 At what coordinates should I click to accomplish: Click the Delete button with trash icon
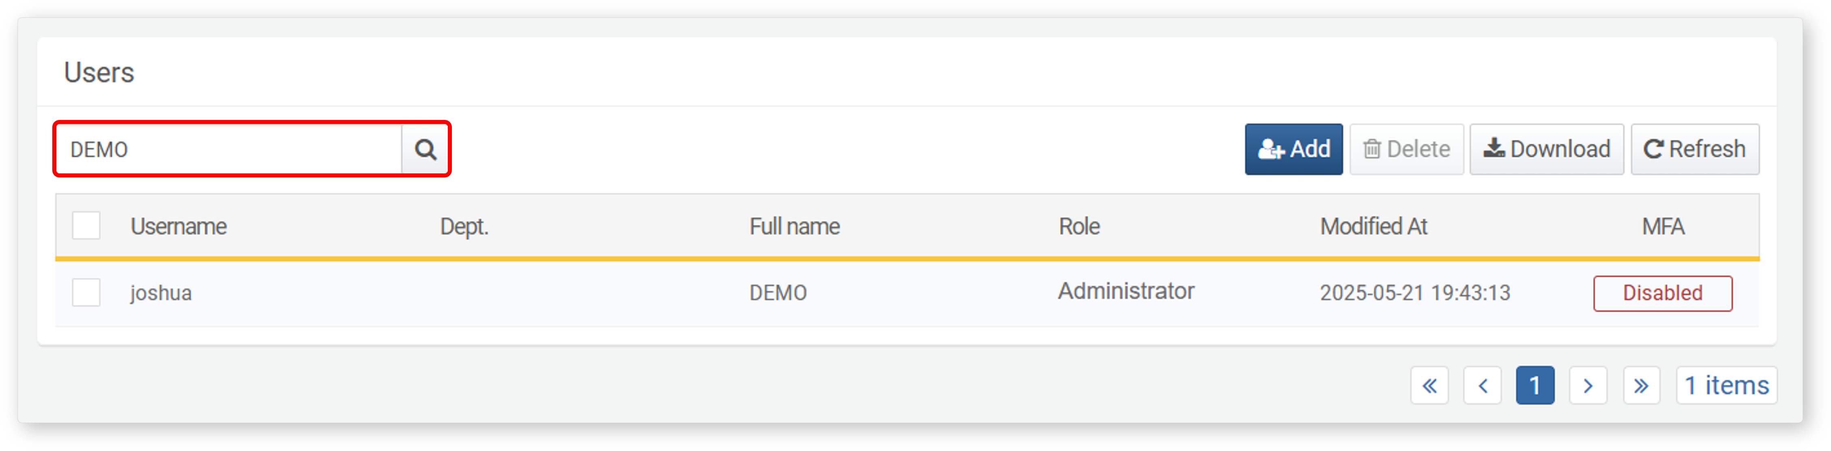click(x=1406, y=149)
